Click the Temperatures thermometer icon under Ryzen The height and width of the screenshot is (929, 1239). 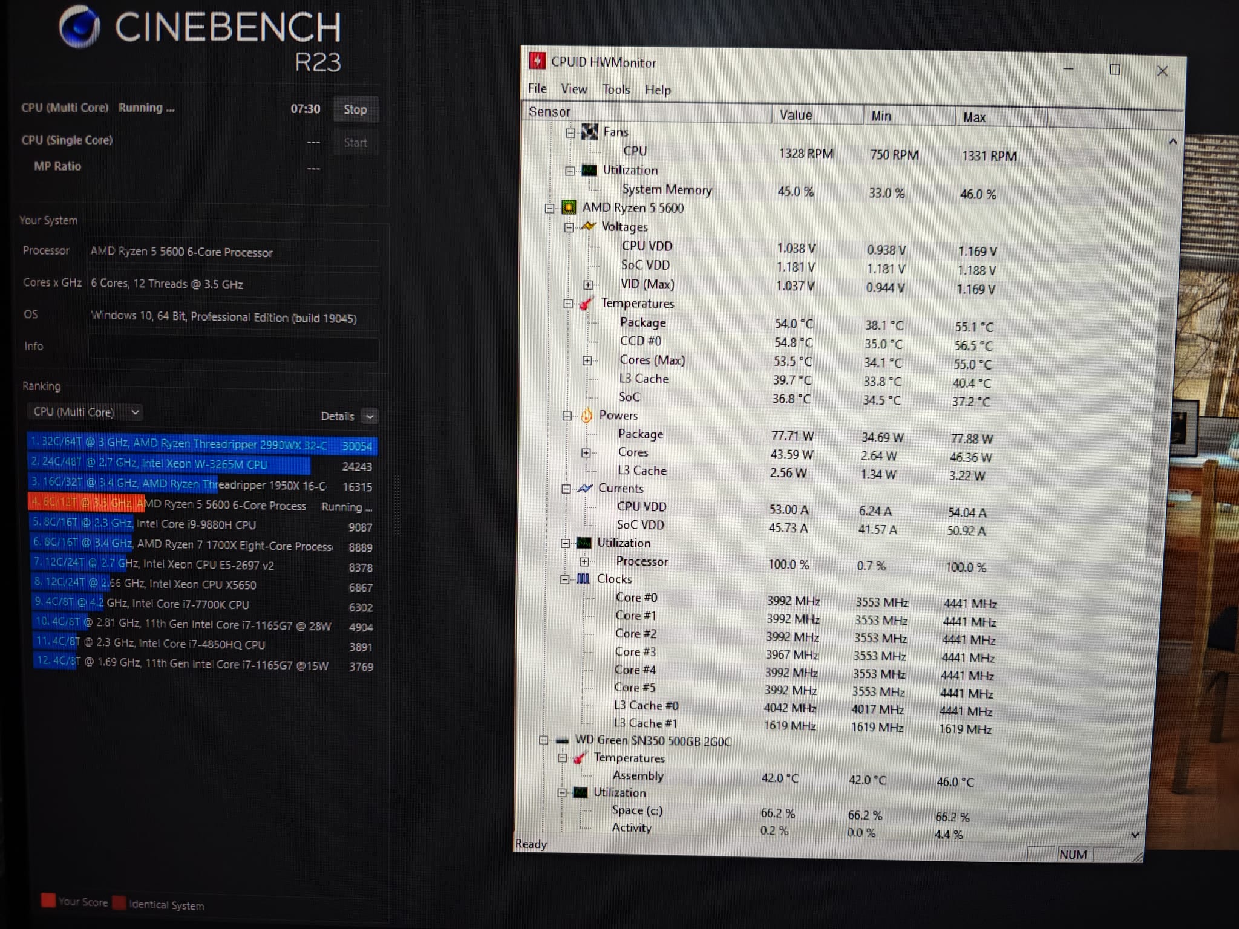pyautogui.click(x=586, y=303)
